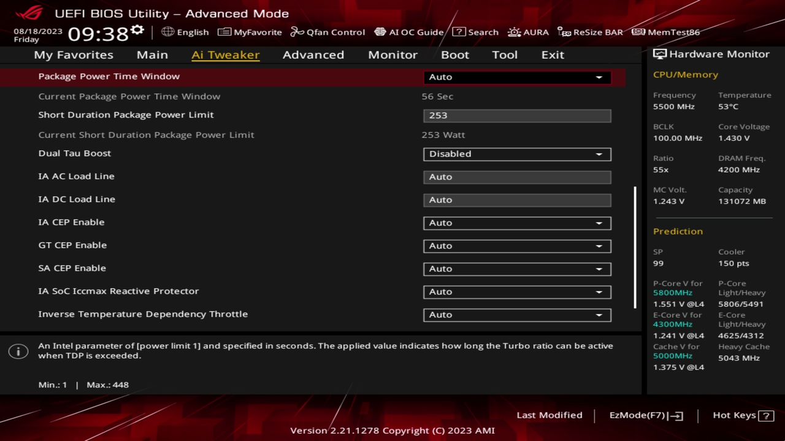Open Qfan Control fan icon

coord(297,32)
